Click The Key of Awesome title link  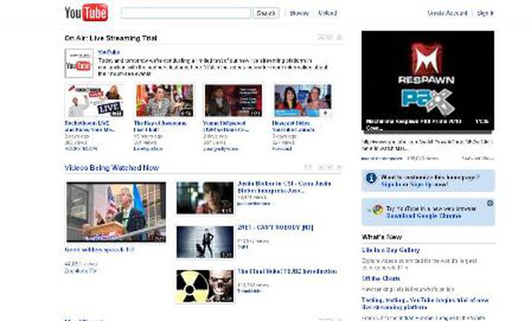pos(160,127)
